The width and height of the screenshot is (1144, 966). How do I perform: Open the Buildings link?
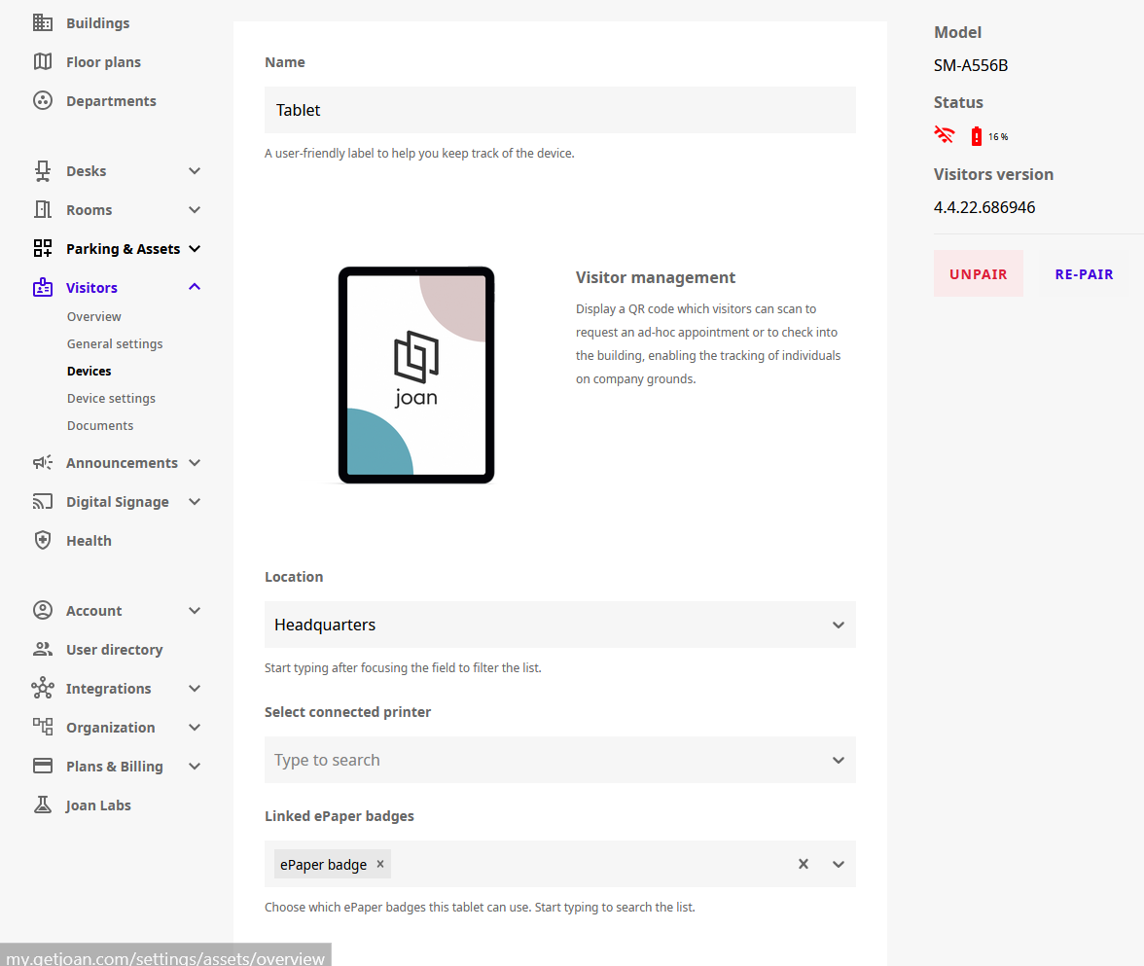coord(97,22)
